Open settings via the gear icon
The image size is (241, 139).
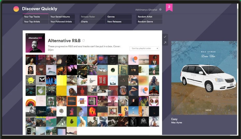(160, 10)
